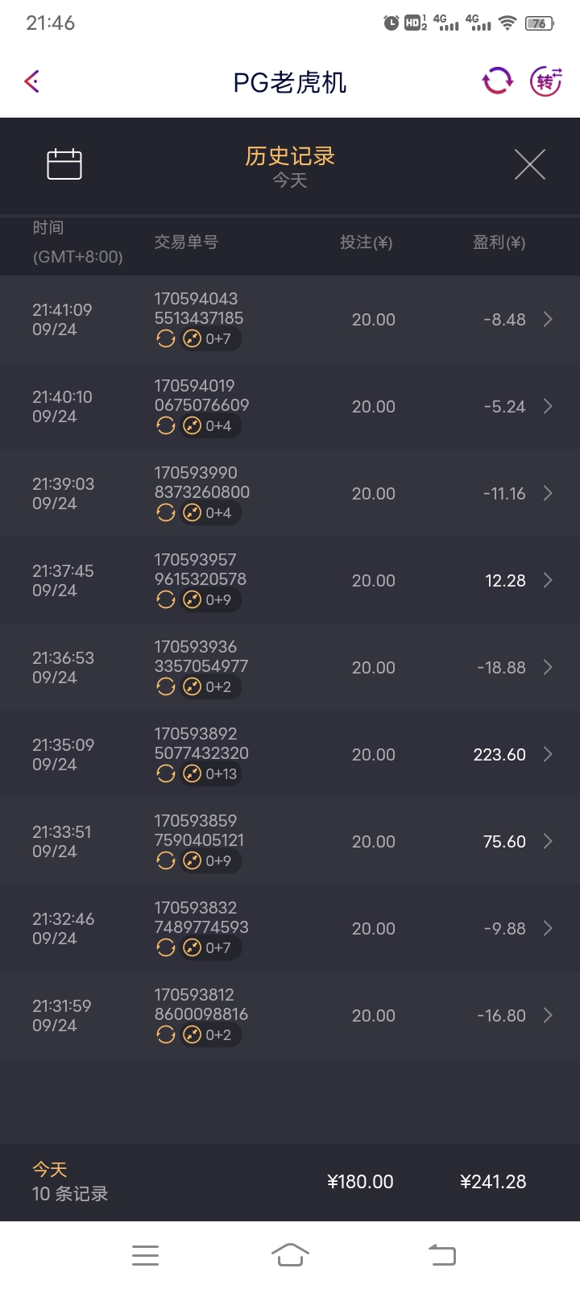Open the calendar date picker

coord(64,164)
